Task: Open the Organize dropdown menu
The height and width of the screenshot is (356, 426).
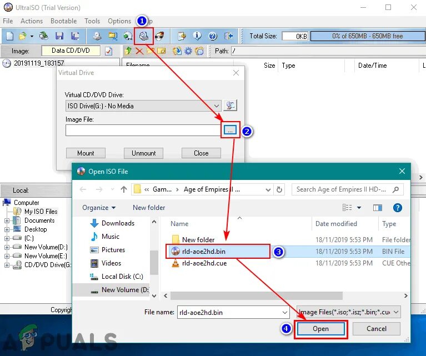Action: [x=99, y=208]
